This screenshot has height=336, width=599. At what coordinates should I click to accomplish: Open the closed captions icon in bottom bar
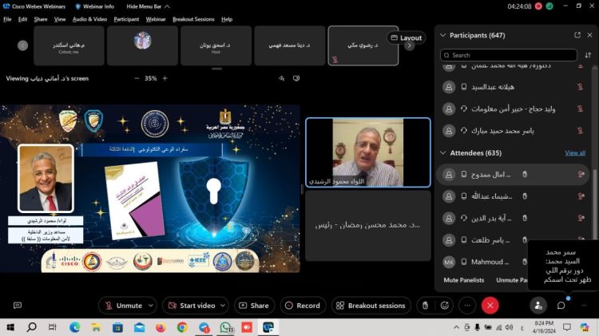(x=18, y=305)
